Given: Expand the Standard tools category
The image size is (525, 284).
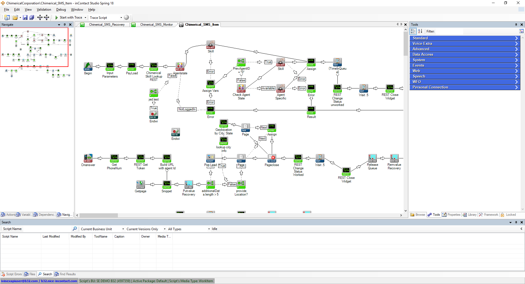Looking at the screenshot, I should (465, 38).
